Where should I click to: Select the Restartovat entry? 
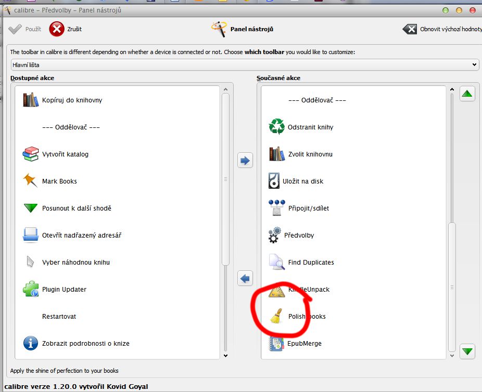coord(59,316)
